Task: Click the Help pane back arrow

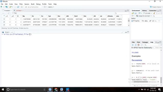Action: point(133,45)
